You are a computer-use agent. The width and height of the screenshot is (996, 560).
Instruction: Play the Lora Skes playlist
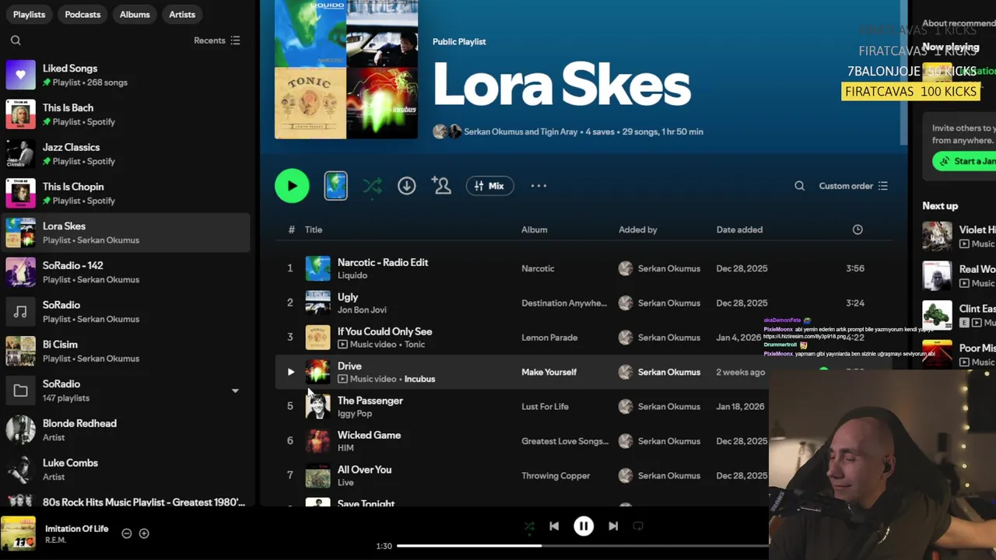(292, 186)
